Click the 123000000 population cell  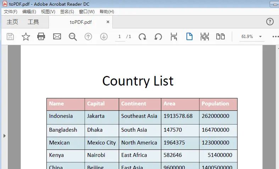(x=218, y=143)
